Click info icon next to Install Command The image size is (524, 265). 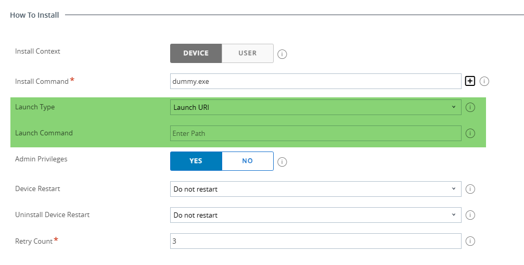click(484, 81)
